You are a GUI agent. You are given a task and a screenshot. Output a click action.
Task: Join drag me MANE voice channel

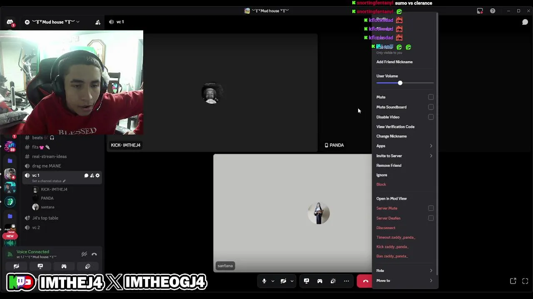62,166
